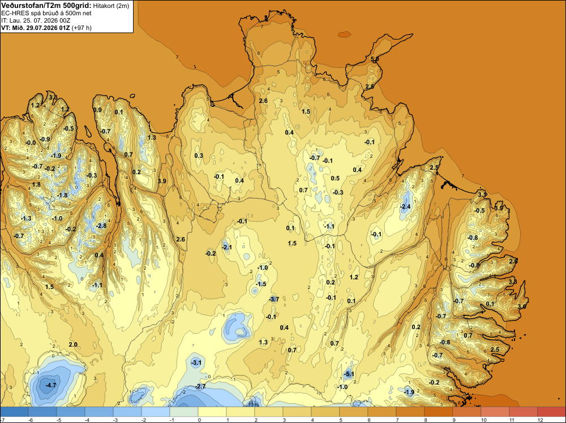Click the legend swatch between 7 and 8
This screenshot has width=566, height=423.
pyautogui.click(x=410, y=412)
